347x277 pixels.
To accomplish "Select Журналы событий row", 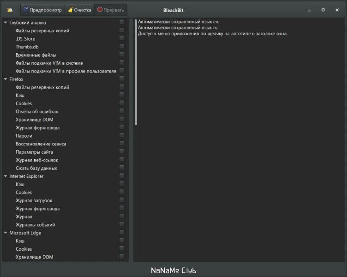I will click(x=36, y=225).
